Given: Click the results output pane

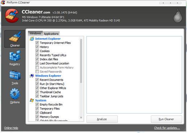Looking at the screenshot, I should [134, 75].
